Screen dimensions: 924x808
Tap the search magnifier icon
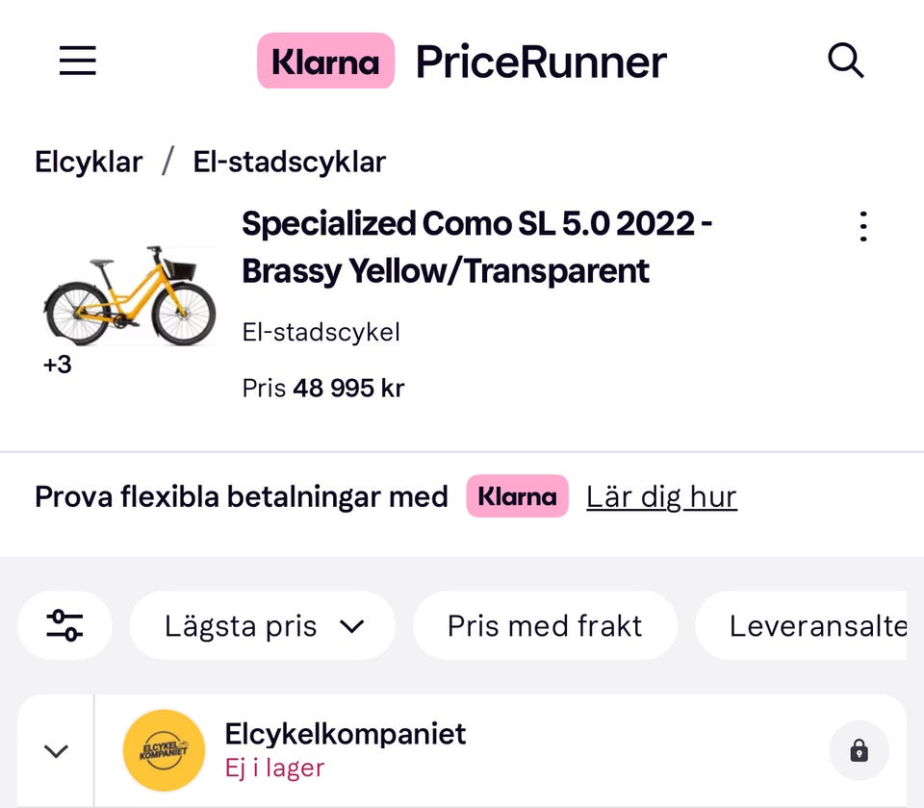pyautogui.click(x=846, y=62)
